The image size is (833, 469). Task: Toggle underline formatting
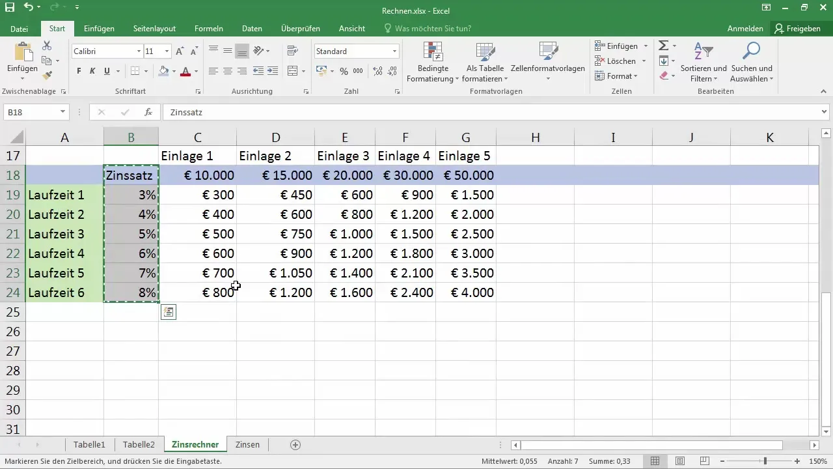[107, 71]
